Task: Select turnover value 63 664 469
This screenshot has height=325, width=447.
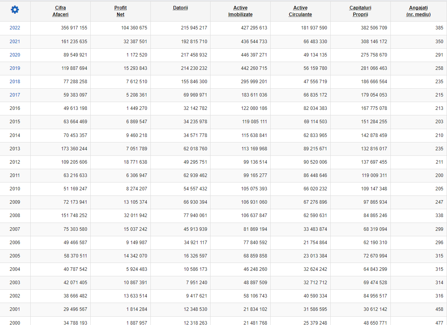Action: tap(75, 122)
